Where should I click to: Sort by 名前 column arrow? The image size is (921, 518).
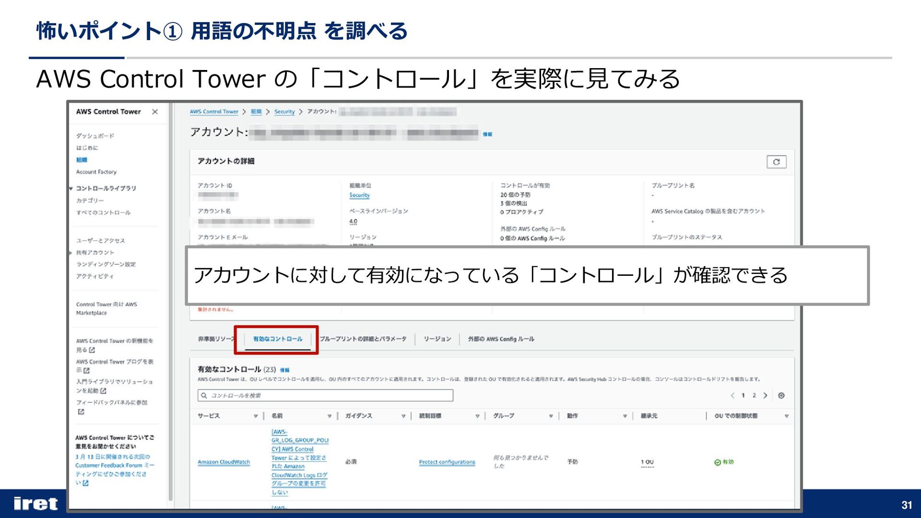point(330,416)
